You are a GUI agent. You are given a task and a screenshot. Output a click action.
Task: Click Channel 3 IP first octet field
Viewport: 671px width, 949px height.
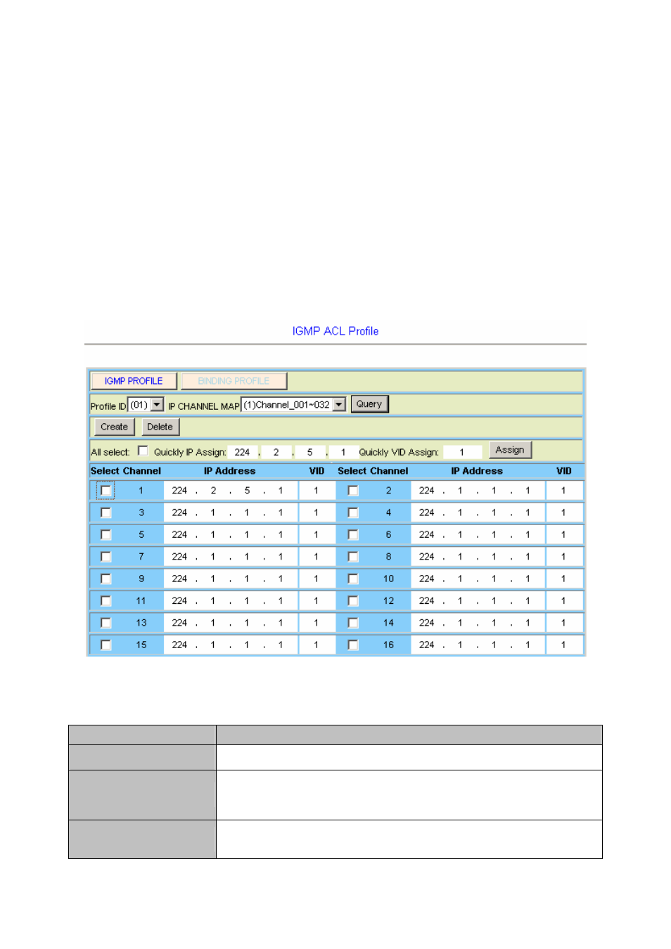pos(179,512)
